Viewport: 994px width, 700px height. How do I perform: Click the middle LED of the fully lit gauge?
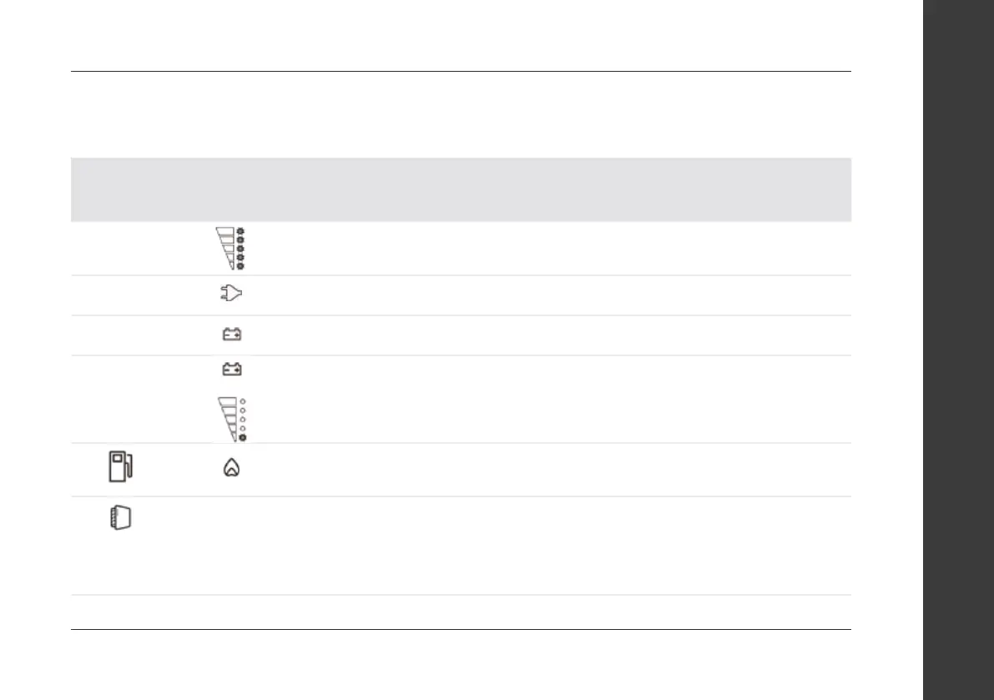click(241, 248)
